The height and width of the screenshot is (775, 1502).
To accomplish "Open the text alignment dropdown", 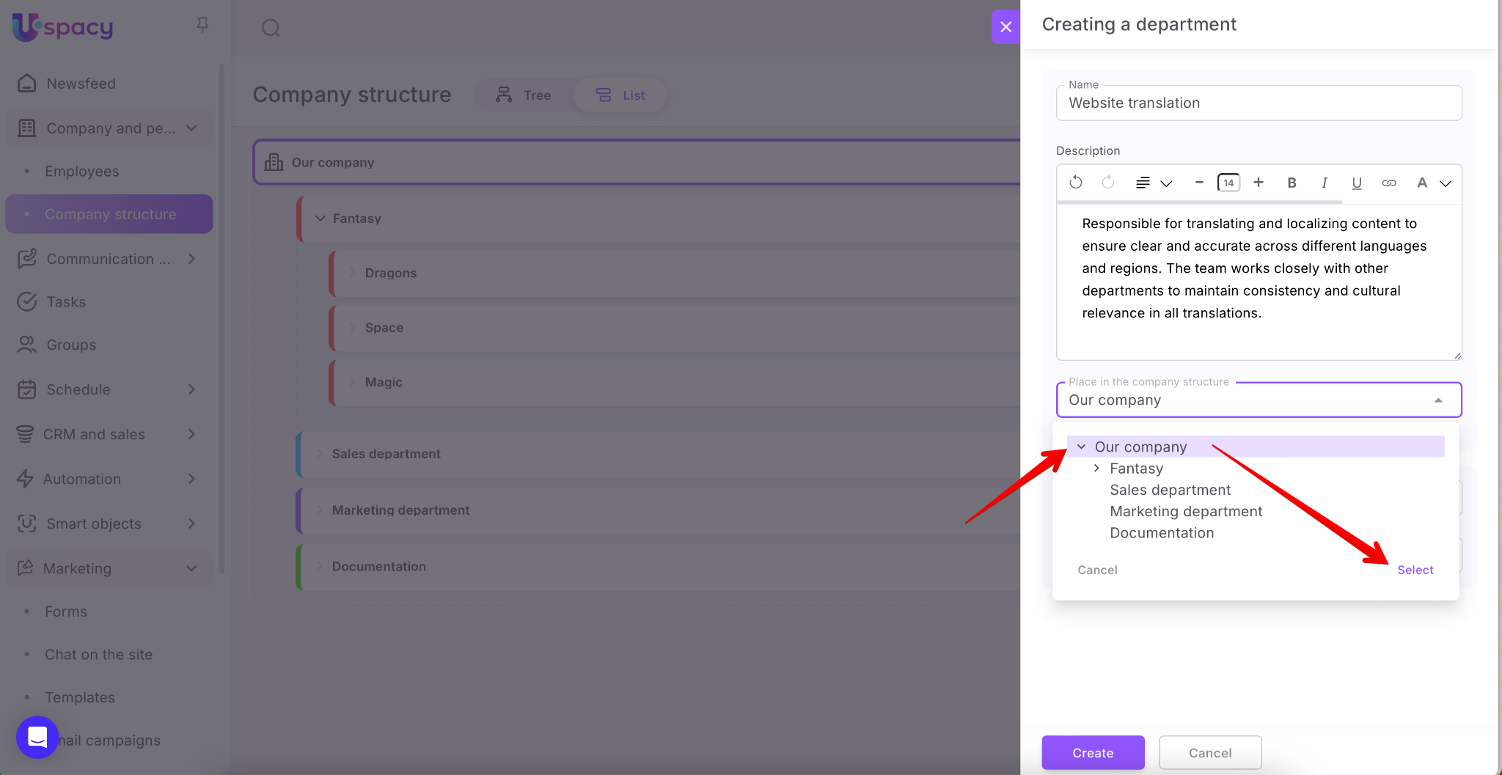I will pyautogui.click(x=1153, y=183).
